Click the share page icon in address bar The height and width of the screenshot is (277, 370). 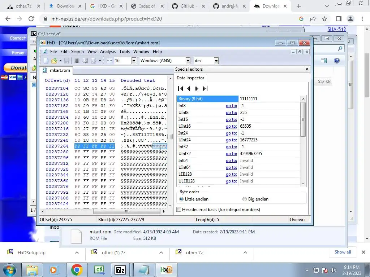[x=313, y=19]
